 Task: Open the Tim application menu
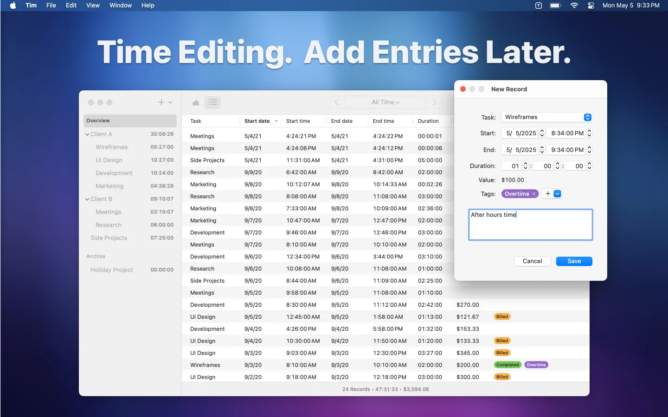pos(31,6)
